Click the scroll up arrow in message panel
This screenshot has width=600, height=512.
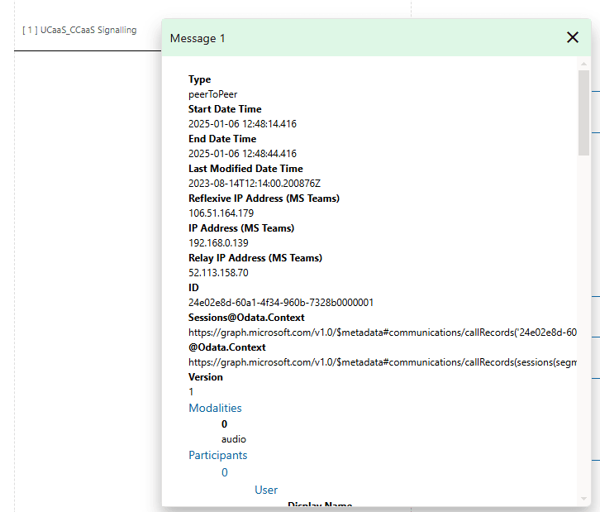pos(583,64)
